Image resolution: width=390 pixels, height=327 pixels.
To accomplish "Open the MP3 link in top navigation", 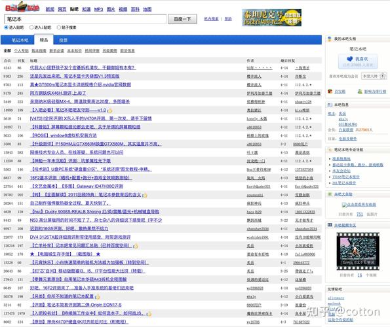I will click(x=98, y=9).
